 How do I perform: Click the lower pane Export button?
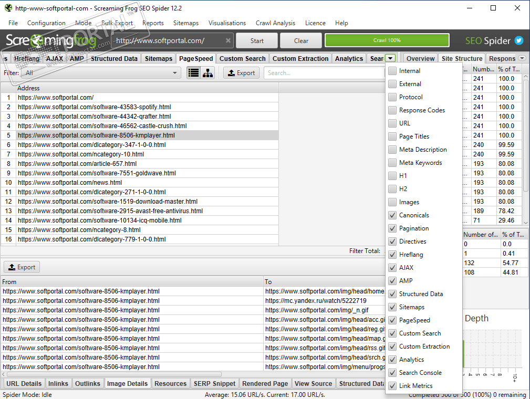click(22, 267)
